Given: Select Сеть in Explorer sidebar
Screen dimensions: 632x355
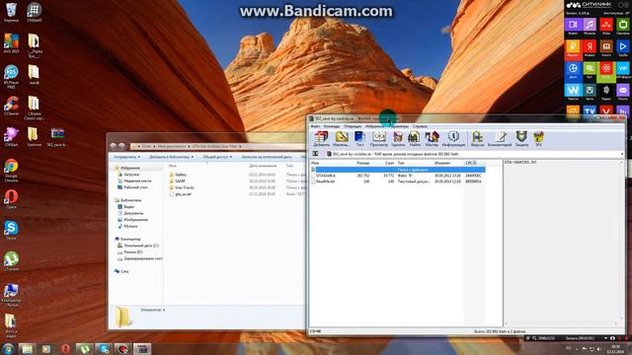Looking at the screenshot, I should coord(124,271).
